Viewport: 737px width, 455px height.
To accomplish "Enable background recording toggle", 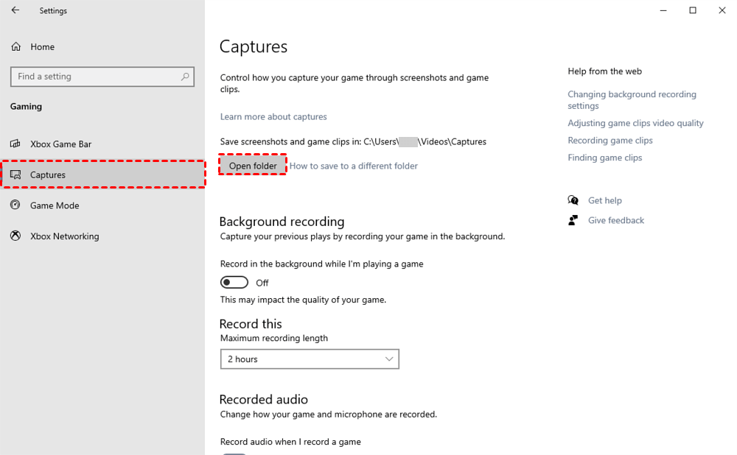I will tap(234, 283).
